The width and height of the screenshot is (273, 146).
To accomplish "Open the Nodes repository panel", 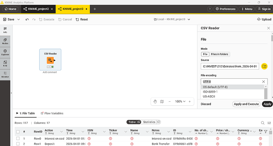I will click(x=5, y=41).
